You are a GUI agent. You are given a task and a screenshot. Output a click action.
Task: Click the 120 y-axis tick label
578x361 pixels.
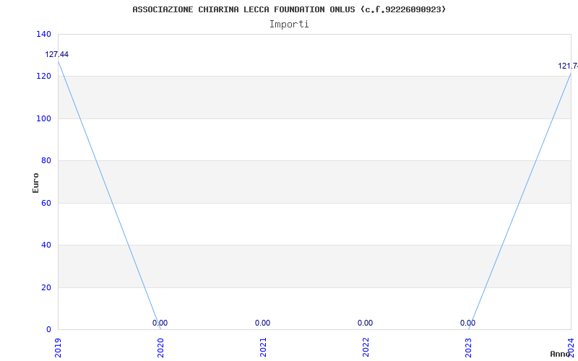point(43,77)
